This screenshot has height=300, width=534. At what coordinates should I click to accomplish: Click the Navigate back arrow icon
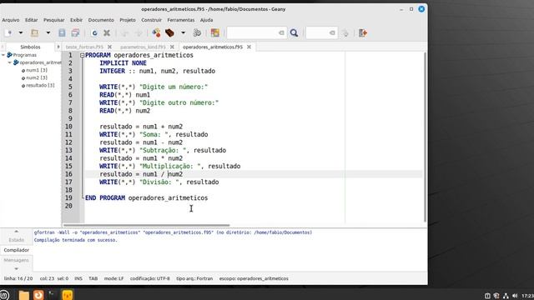124,33
